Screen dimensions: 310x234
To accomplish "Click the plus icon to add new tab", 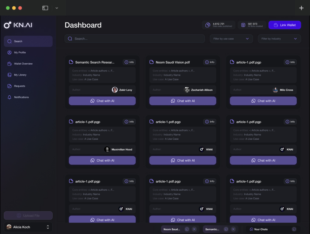I will pos(301,8).
